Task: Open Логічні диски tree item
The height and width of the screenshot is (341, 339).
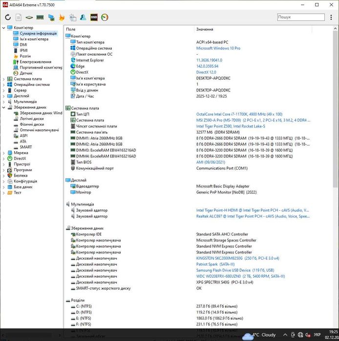Action: 32,119
